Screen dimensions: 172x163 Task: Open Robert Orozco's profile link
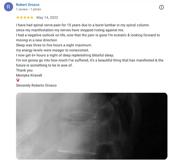pos(28,5)
